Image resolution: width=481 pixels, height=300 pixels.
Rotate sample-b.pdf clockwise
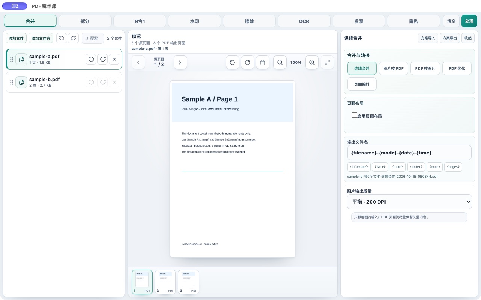point(103,82)
